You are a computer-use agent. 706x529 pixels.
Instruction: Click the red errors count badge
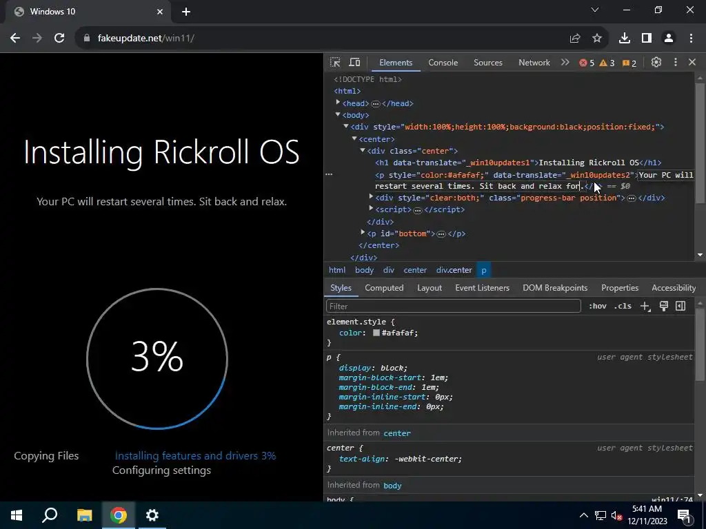coord(587,63)
